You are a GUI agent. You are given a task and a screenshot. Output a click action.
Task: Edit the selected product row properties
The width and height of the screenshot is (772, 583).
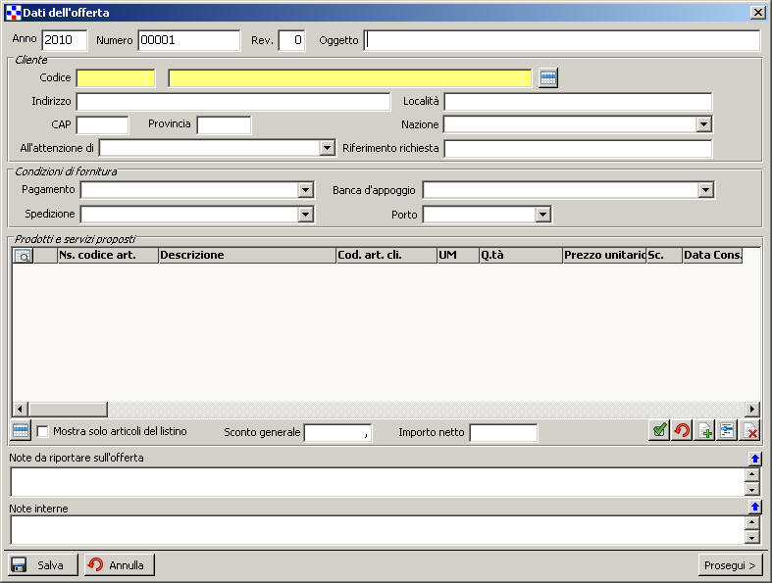pos(727,431)
